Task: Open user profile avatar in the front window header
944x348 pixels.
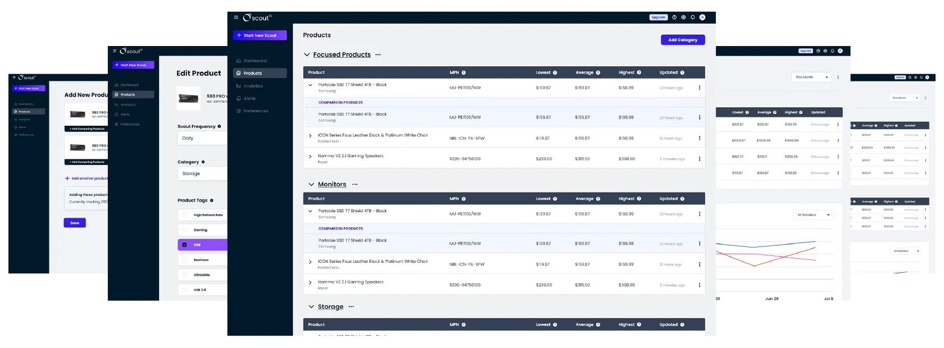Action: [x=702, y=17]
